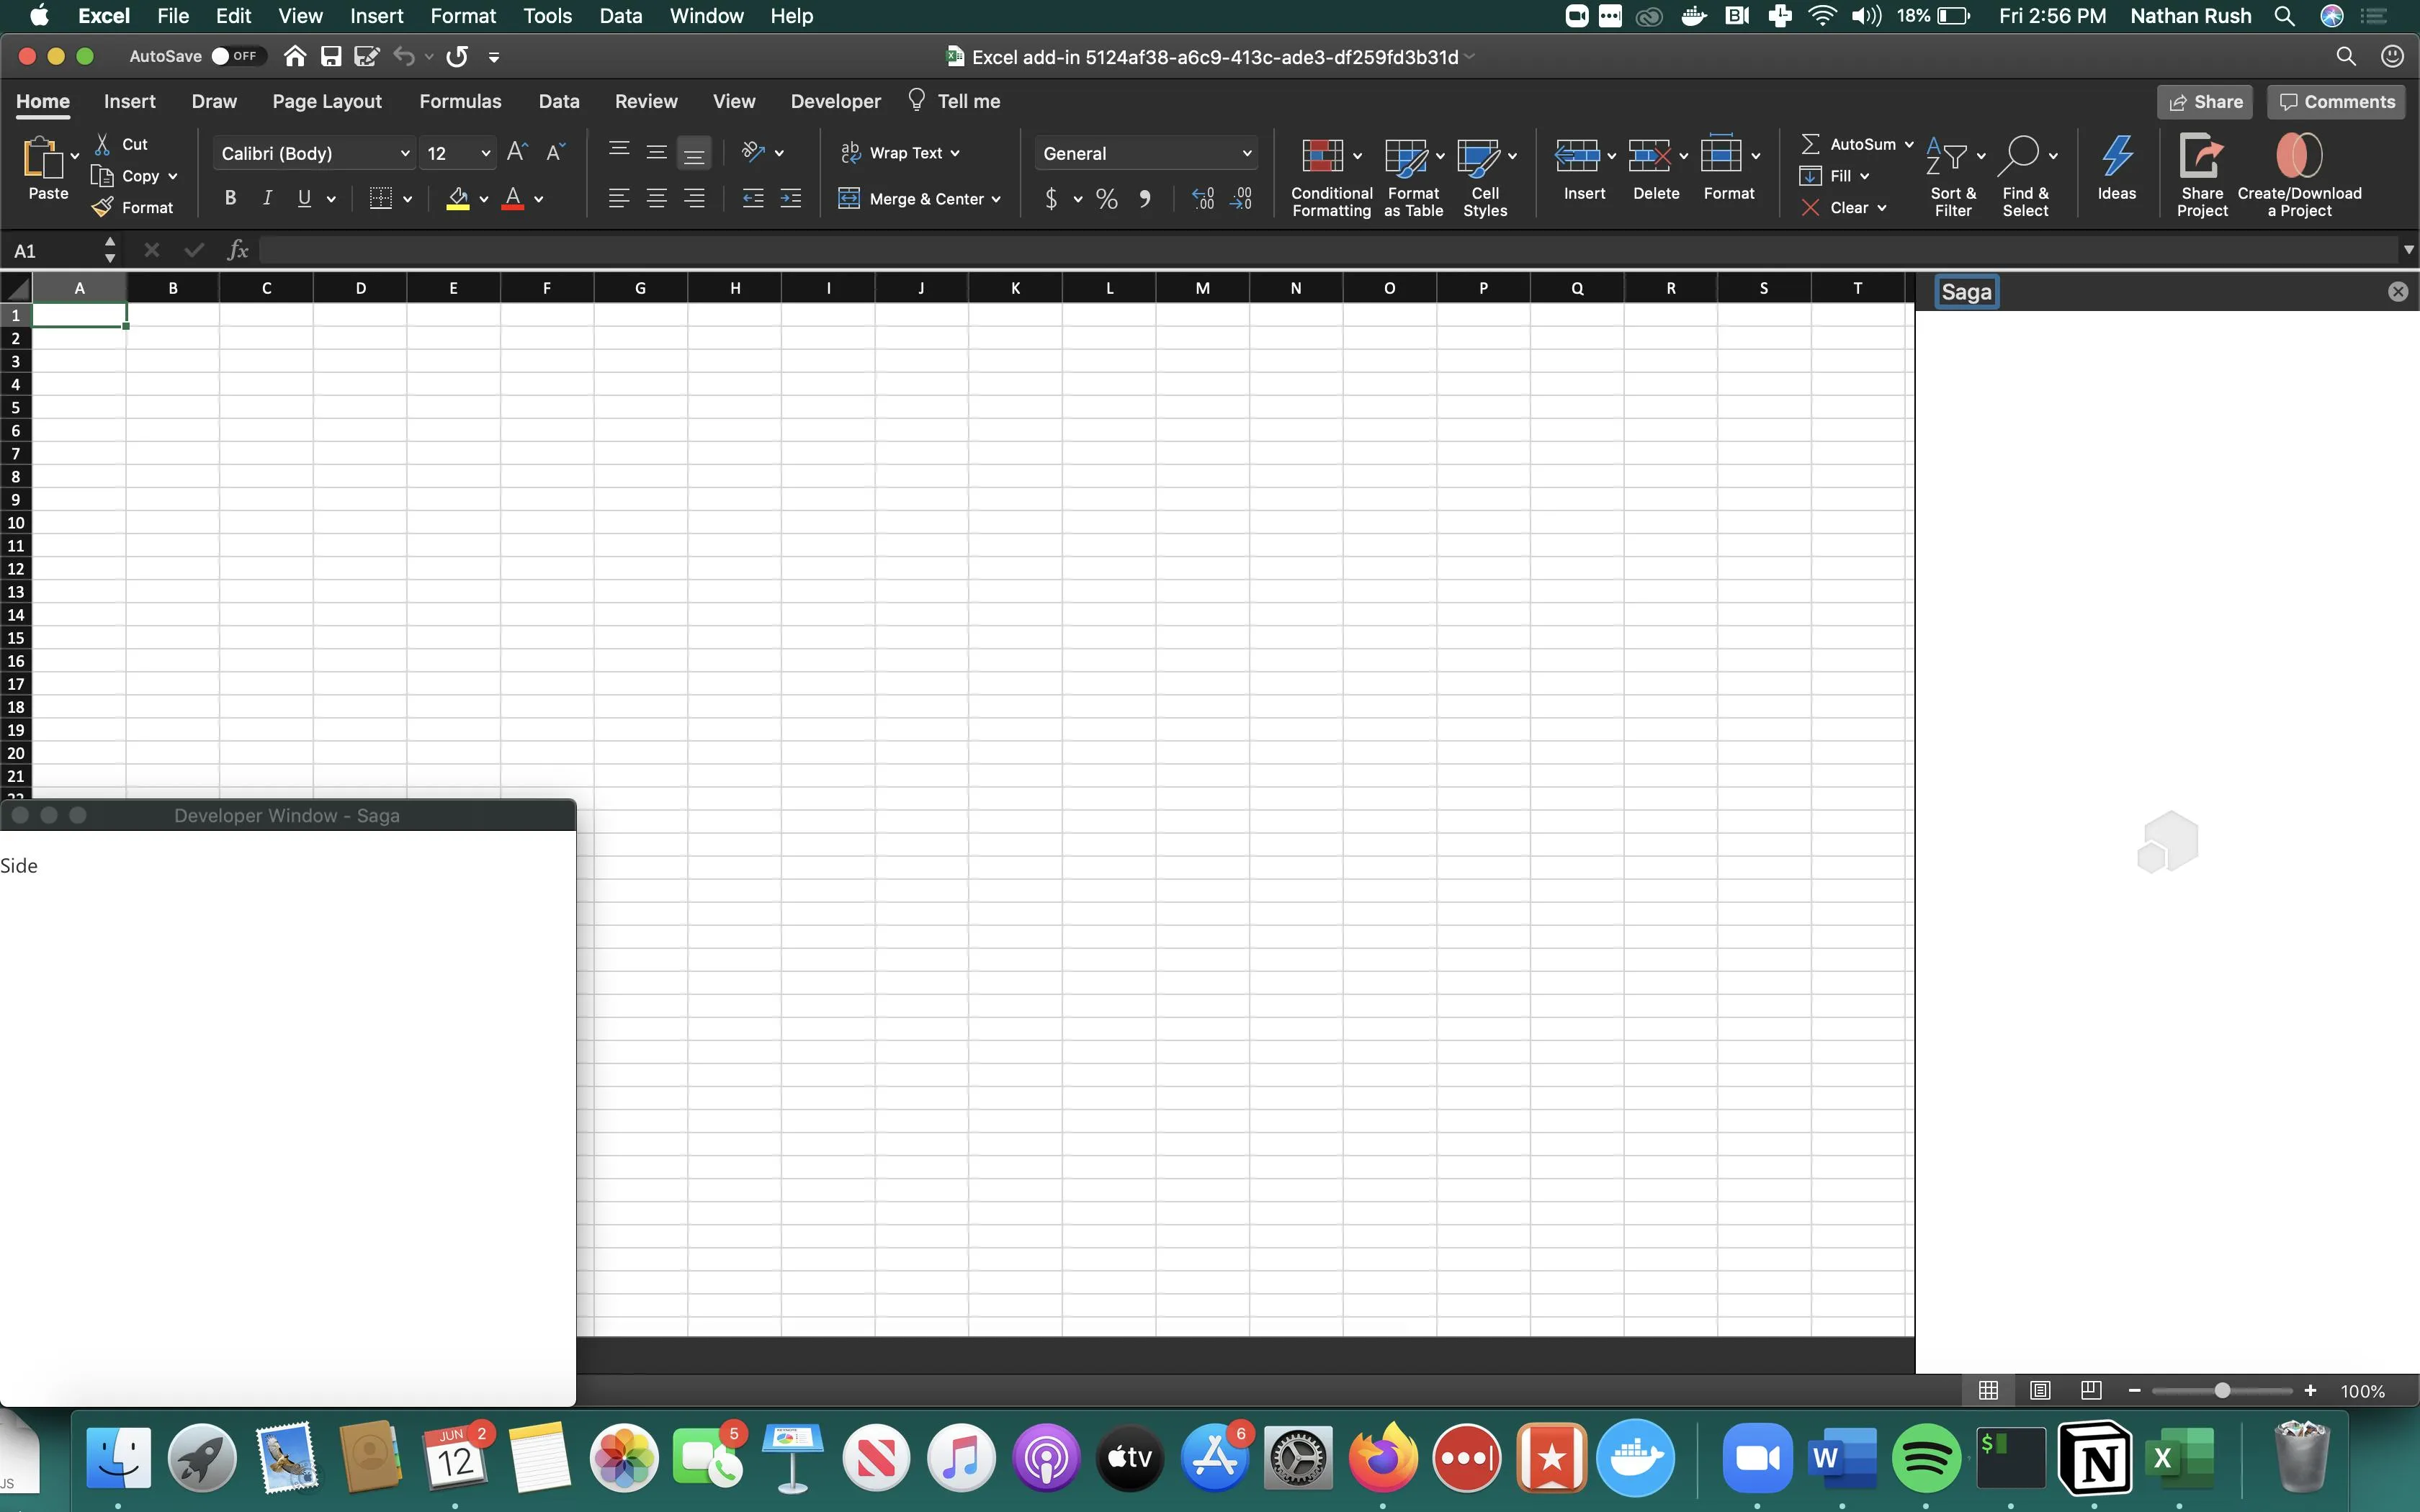
Task: Click the save disk icon in title bar
Action: [x=331, y=56]
